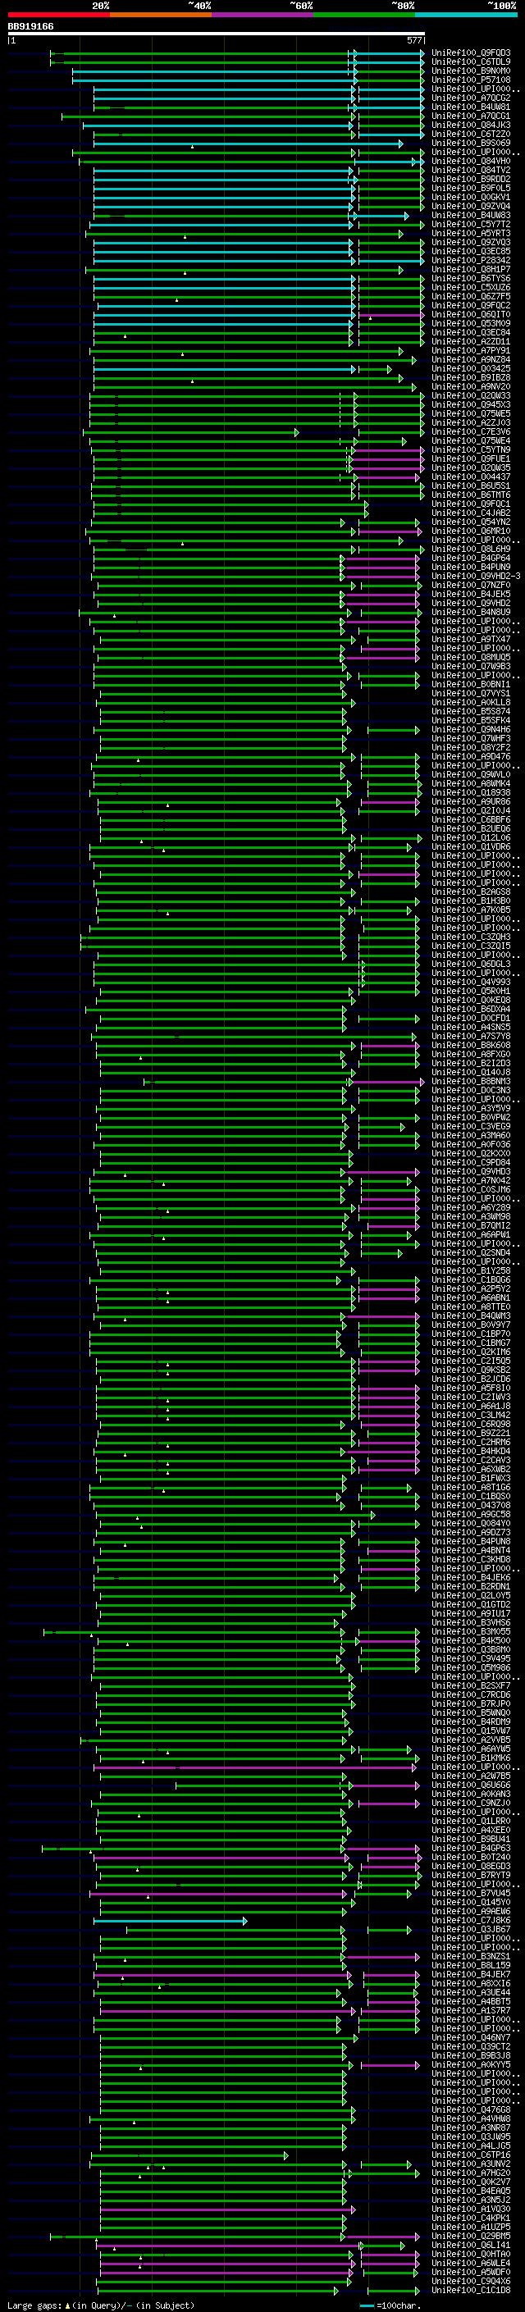Screen dimensions: 525x2312
Task: Open hit UniRef100_B9F0L5
Action: [x=471, y=189]
